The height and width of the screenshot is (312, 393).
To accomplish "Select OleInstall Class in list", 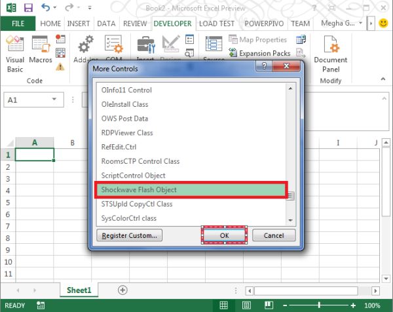I will click(x=191, y=104).
